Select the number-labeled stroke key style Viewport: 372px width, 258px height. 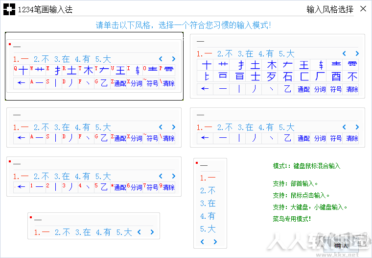tap(94, 177)
